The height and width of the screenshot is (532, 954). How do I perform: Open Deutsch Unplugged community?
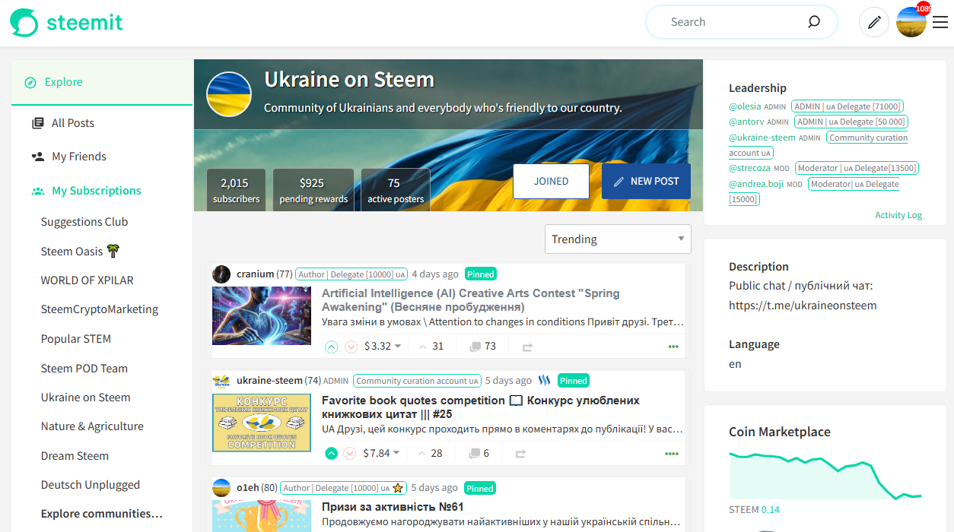click(x=91, y=485)
